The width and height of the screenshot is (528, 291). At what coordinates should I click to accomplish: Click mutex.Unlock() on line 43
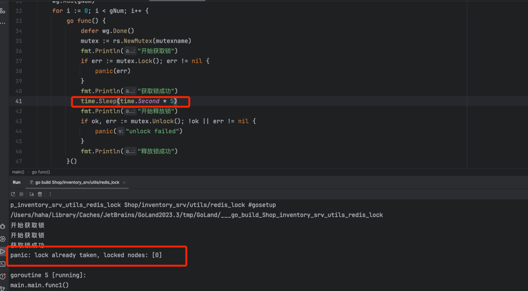coord(156,121)
